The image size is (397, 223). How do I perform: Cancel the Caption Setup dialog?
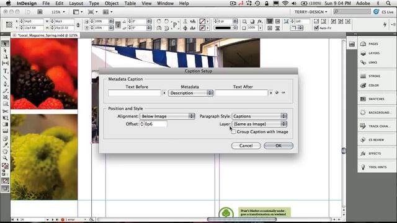click(246, 146)
